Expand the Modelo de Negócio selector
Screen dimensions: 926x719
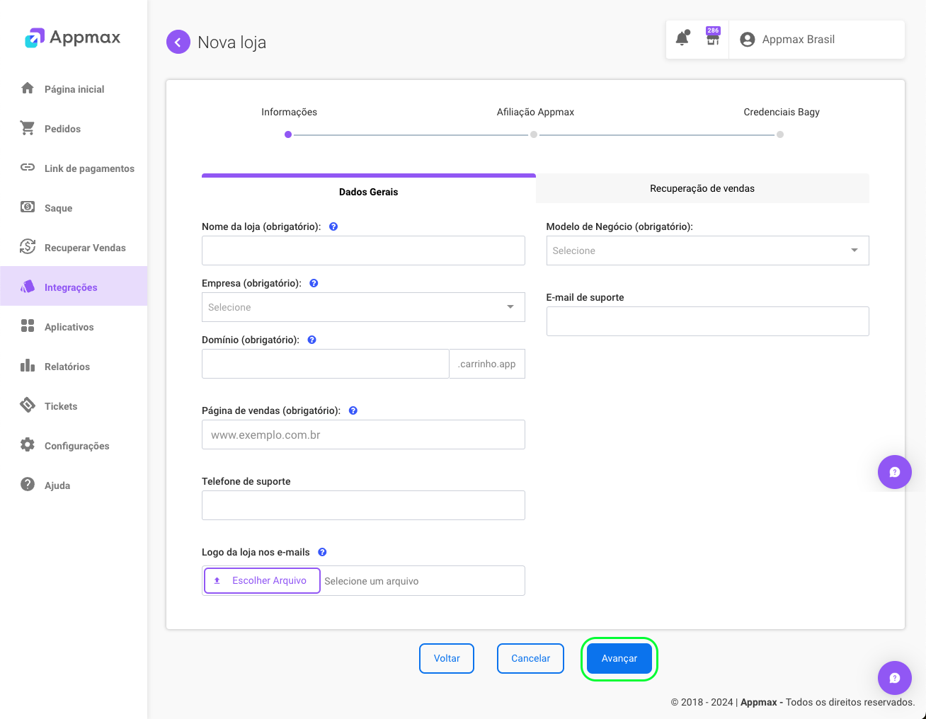(x=707, y=251)
